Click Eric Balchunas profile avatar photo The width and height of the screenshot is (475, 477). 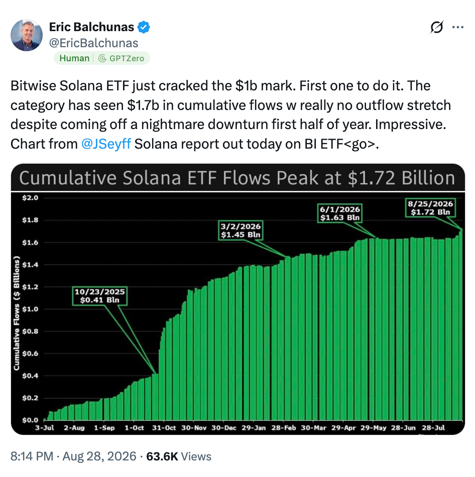27,35
